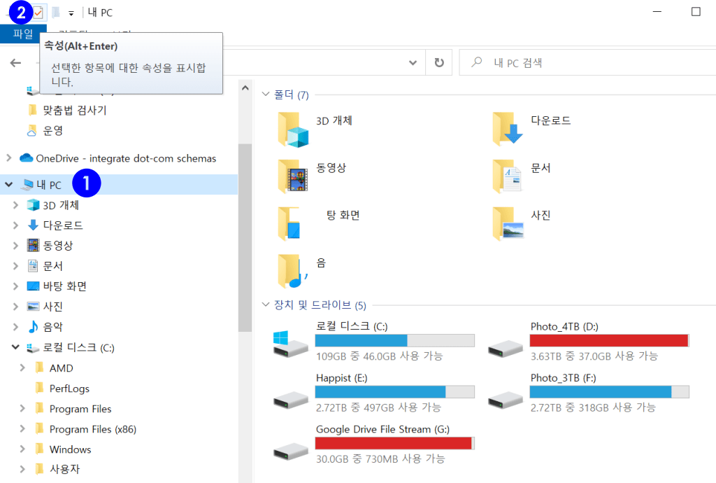Open the address bar history dropdown
The image size is (716, 483).
click(x=413, y=62)
